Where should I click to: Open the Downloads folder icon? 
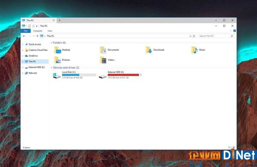[149, 50]
